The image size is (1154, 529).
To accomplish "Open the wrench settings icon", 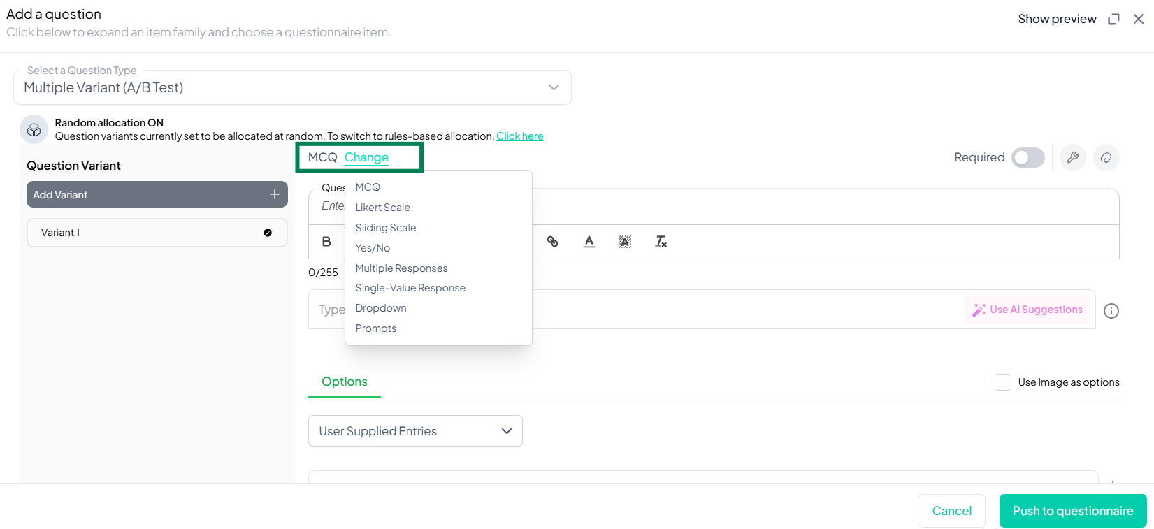I will (x=1072, y=157).
